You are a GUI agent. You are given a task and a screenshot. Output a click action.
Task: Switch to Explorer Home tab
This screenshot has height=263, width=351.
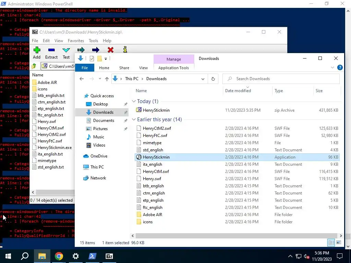(x=104, y=68)
